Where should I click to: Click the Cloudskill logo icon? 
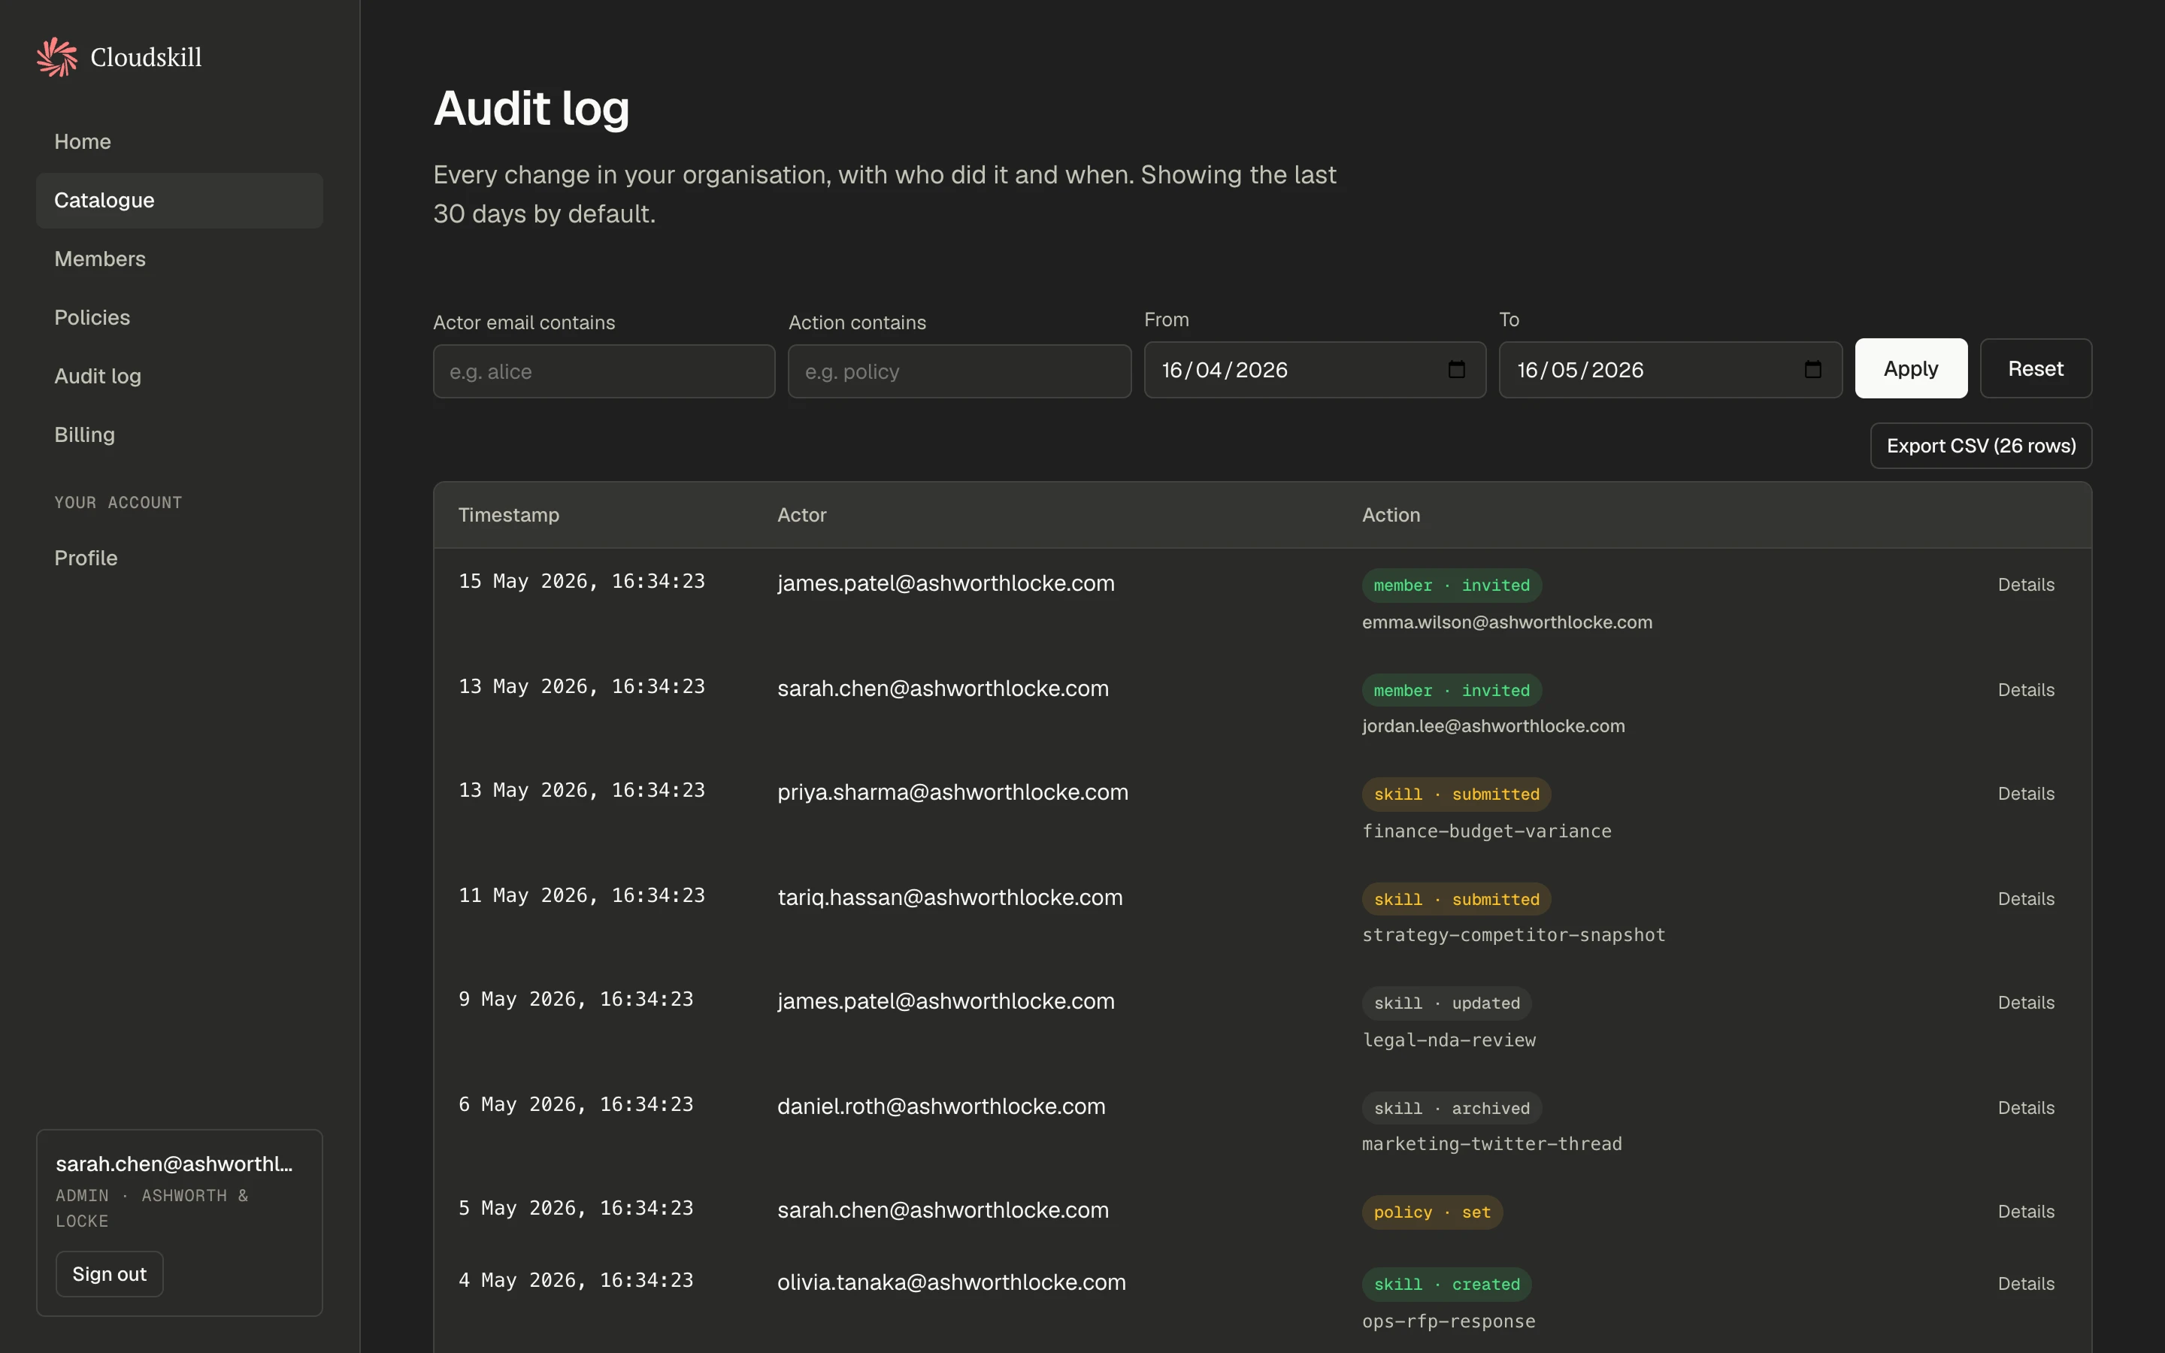coord(56,57)
